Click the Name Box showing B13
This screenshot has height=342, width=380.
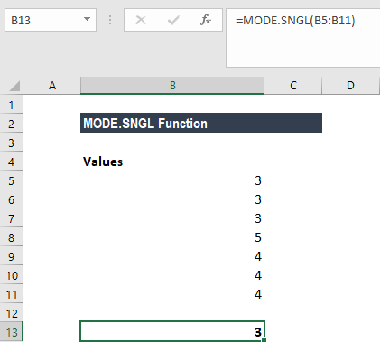pos(51,20)
